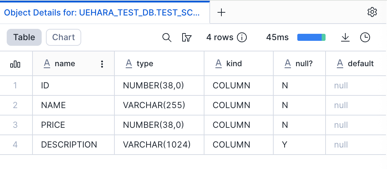This screenshot has width=387, height=169.
Task: Click the default column header
Action: pos(361,64)
